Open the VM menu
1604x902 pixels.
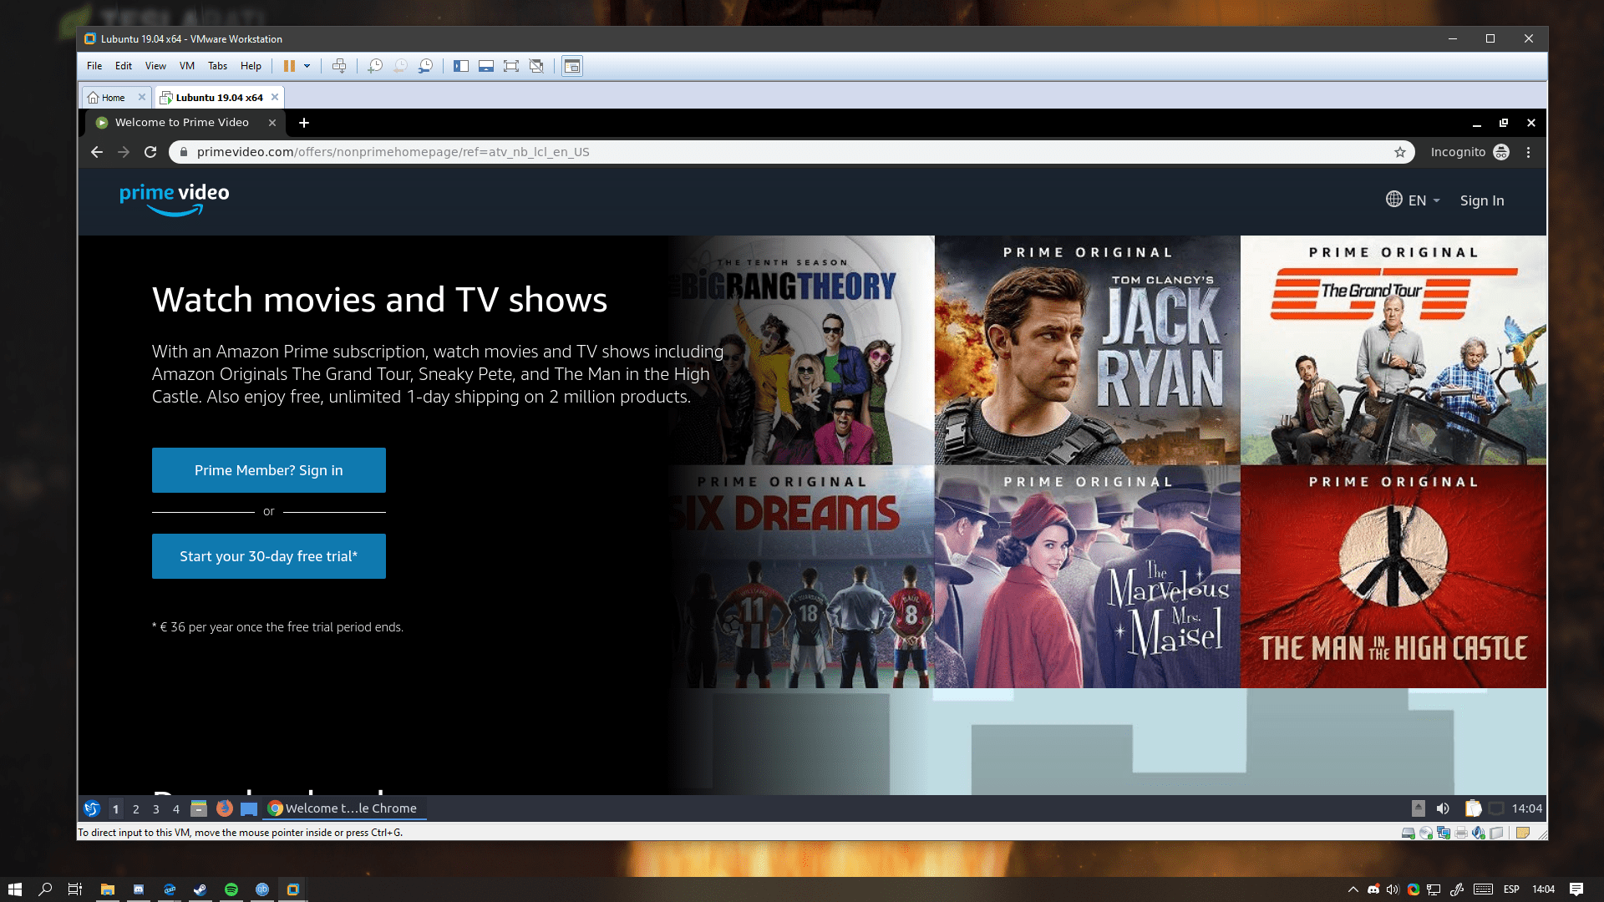(186, 66)
